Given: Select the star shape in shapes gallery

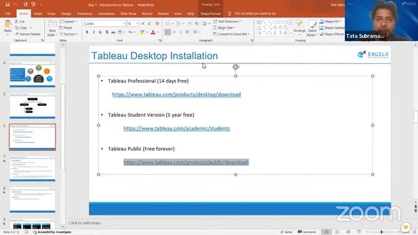Looking at the screenshot, I should 285,33.
